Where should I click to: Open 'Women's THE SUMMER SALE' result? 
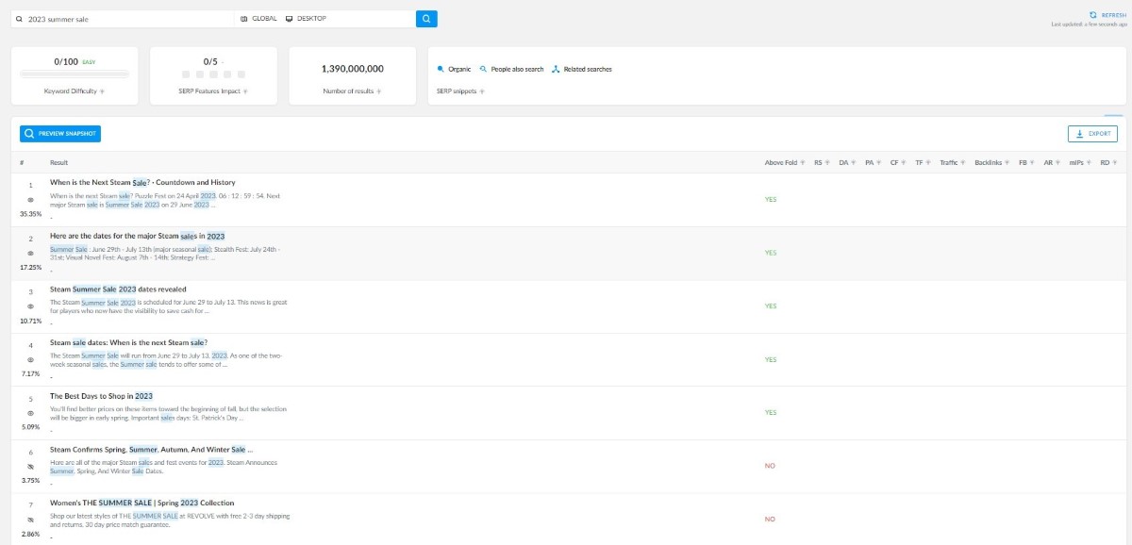point(141,503)
